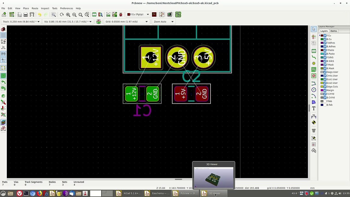Load netlist using the NET icon
350x197 pixels.
108,15
